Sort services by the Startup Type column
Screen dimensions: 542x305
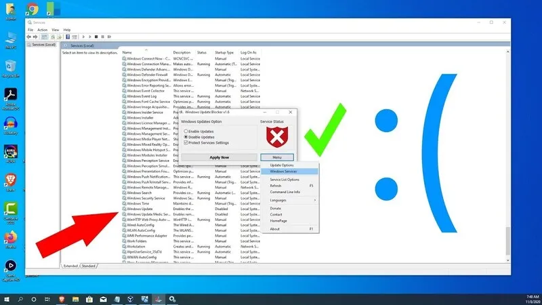pyautogui.click(x=224, y=52)
